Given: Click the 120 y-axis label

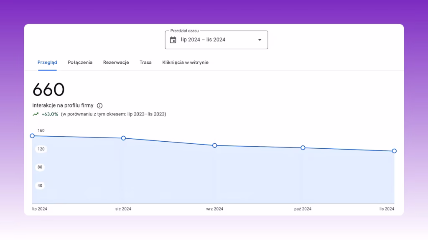Looking at the screenshot, I should tap(41, 149).
